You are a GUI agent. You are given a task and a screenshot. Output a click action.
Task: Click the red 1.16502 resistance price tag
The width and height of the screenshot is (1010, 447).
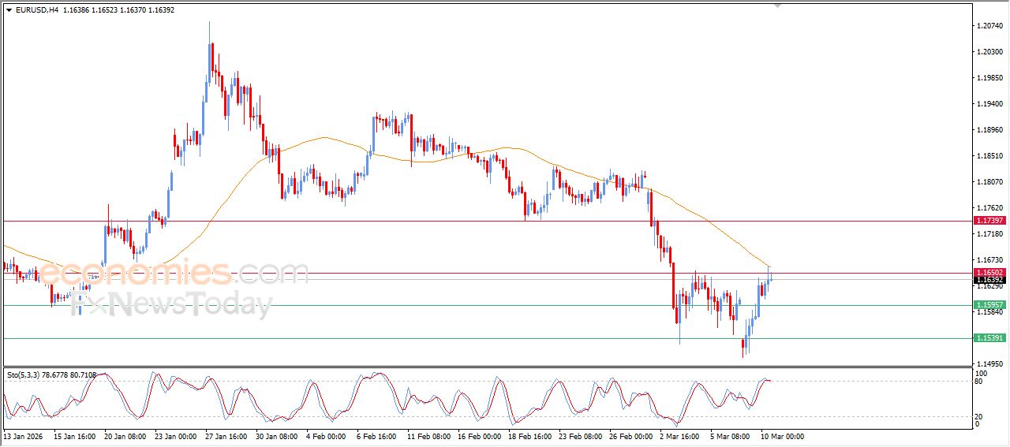(989, 273)
